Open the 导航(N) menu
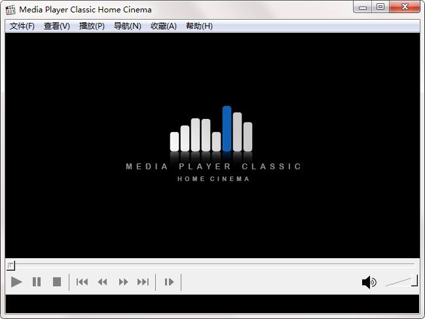 coord(127,26)
